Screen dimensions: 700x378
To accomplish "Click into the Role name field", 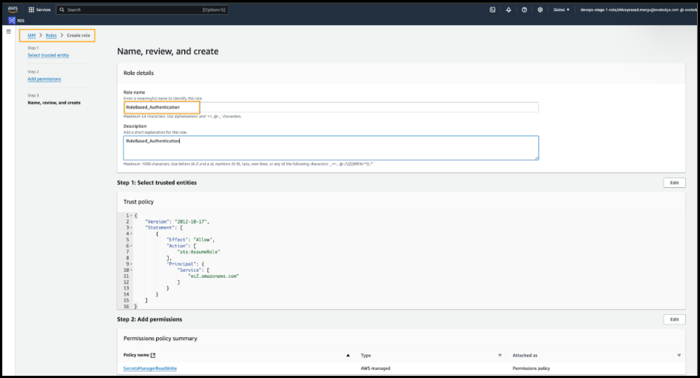I will click(x=331, y=107).
